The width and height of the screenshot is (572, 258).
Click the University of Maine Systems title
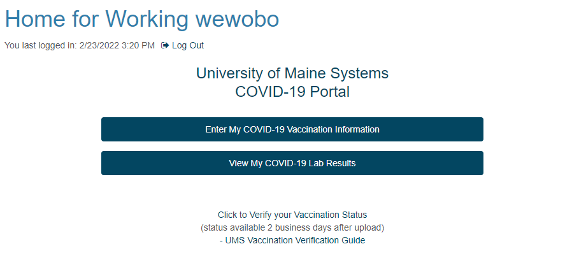[292, 73]
